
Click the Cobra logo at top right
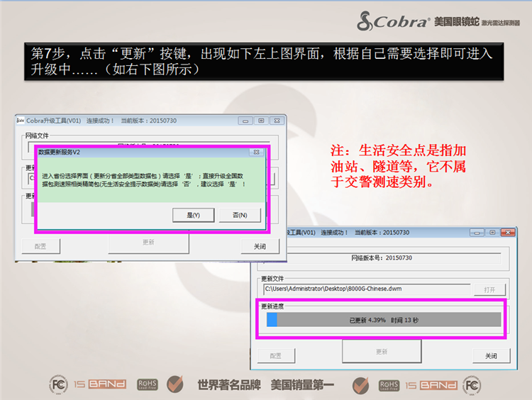pos(393,21)
